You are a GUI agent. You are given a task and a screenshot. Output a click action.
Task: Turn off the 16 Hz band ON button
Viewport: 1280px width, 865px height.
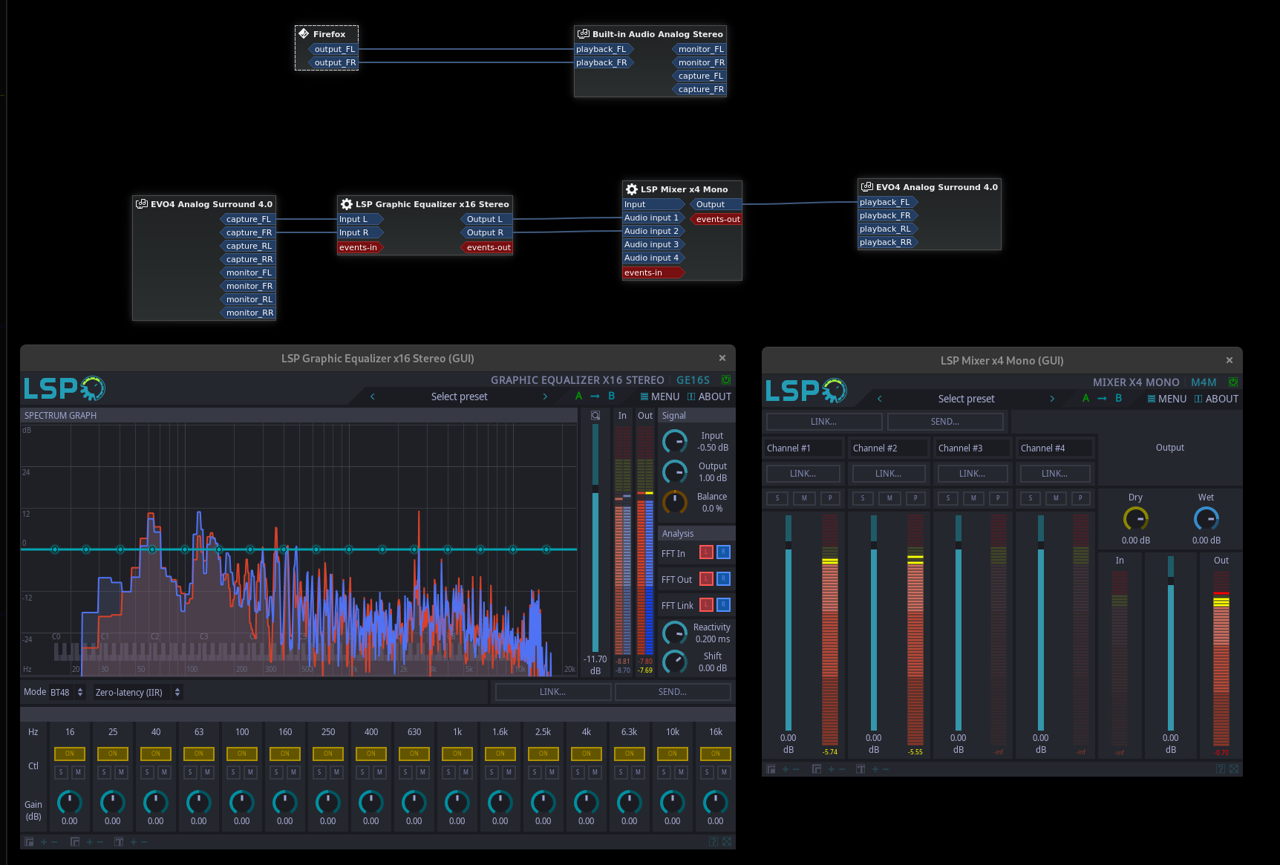pyautogui.click(x=70, y=754)
